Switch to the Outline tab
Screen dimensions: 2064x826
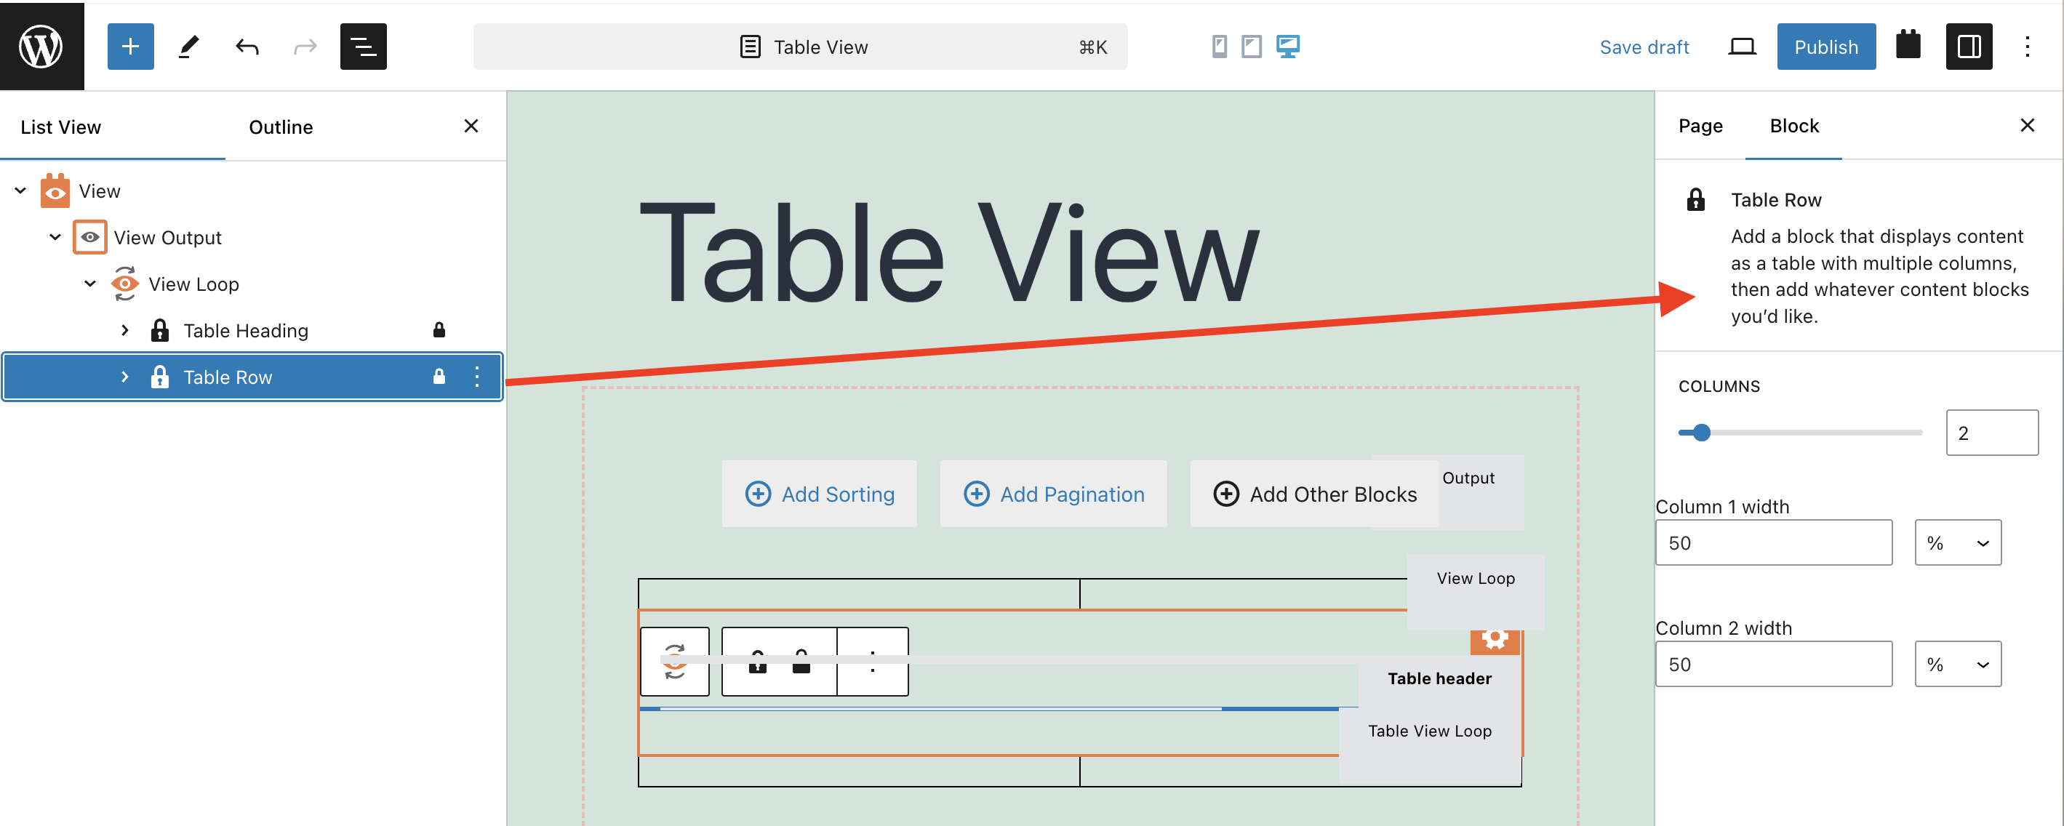(x=281, y=127)
